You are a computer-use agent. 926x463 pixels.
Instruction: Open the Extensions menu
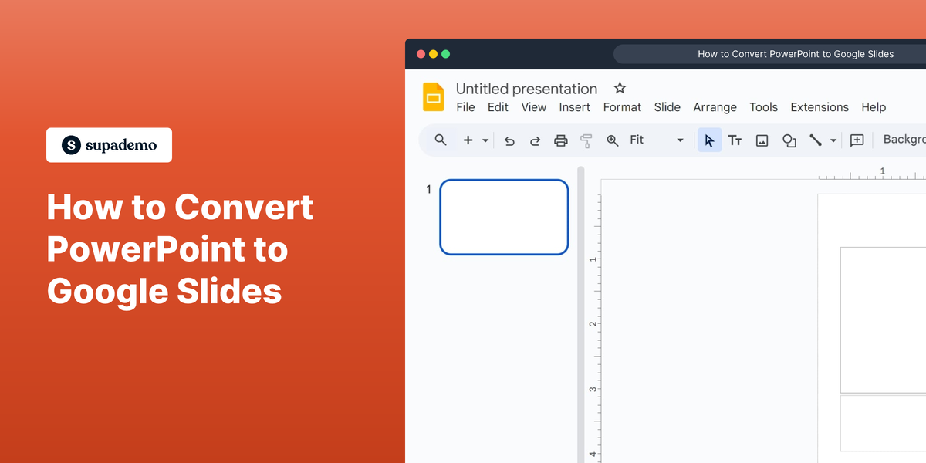click(820, 107)
